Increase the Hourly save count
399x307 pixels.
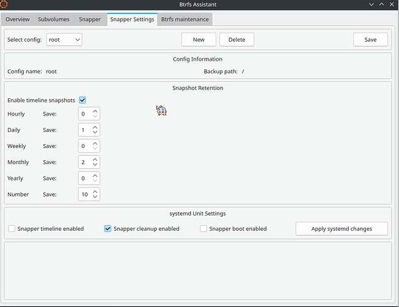[95, 111]
